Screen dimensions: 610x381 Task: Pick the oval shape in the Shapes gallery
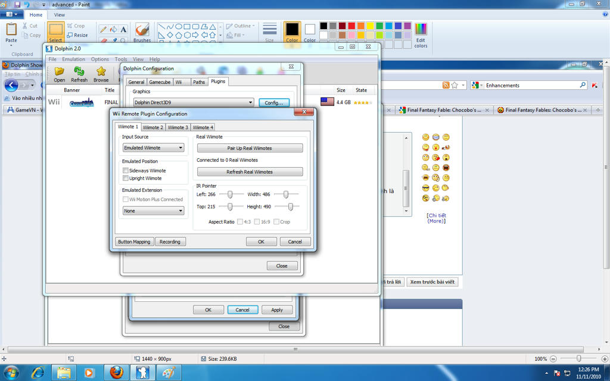179,26
